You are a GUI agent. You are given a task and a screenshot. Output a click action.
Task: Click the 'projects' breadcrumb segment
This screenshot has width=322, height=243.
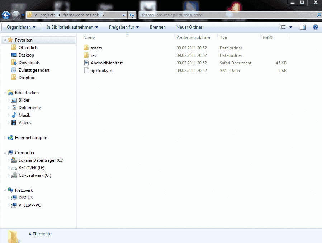point(48,15)
